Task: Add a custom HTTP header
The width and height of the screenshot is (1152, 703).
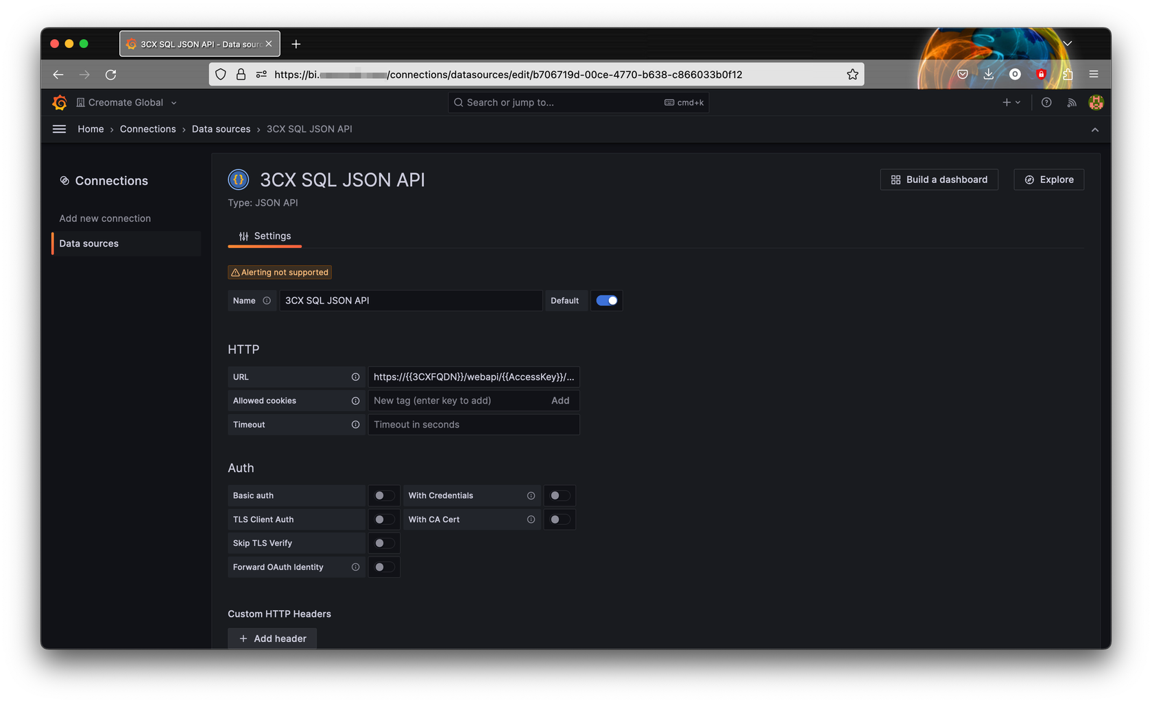Action: pyautogui.click(x=272, y=638)
